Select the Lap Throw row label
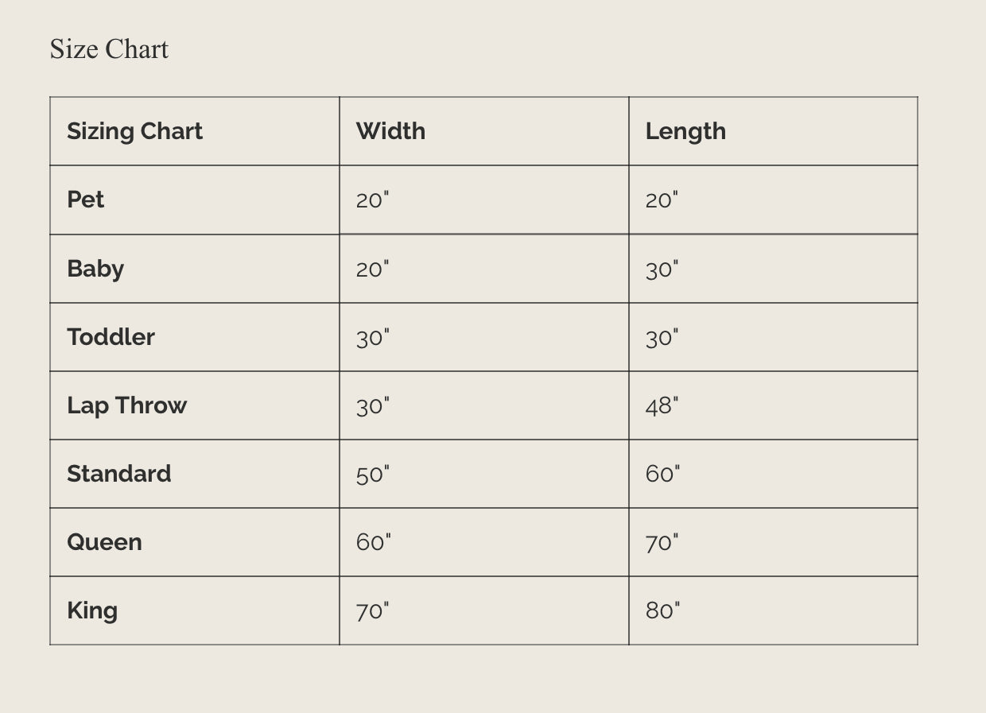Image resolution: width=986 pixels, height=713 pixels. coord(126,405)
